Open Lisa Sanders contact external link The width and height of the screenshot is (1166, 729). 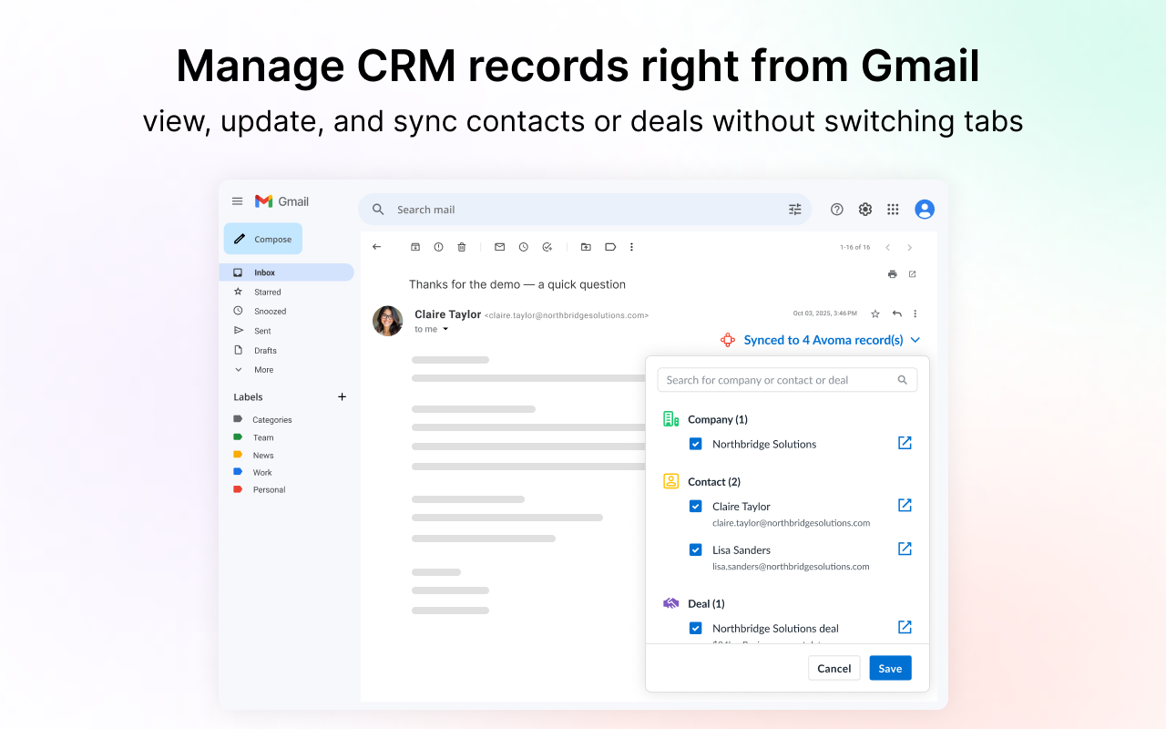[905, 549]
